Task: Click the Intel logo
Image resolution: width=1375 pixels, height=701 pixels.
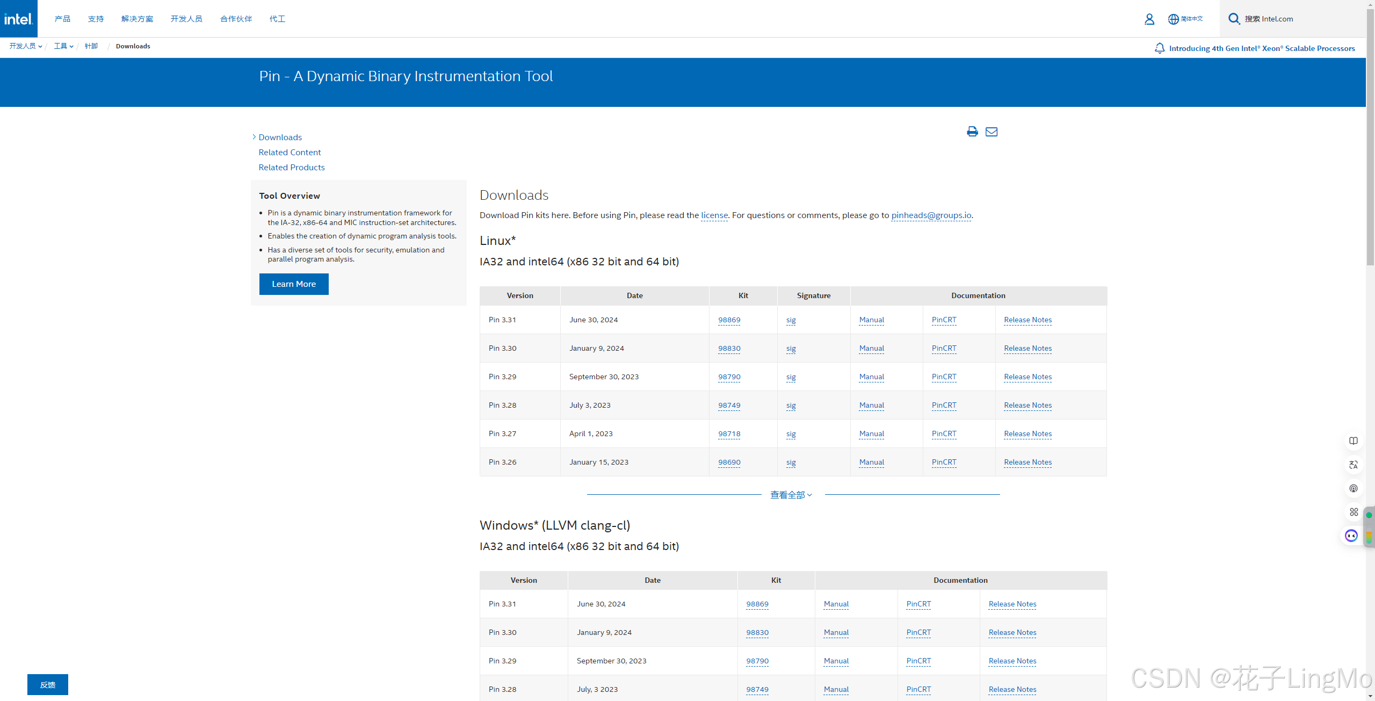Action: (x=19, y=19)
